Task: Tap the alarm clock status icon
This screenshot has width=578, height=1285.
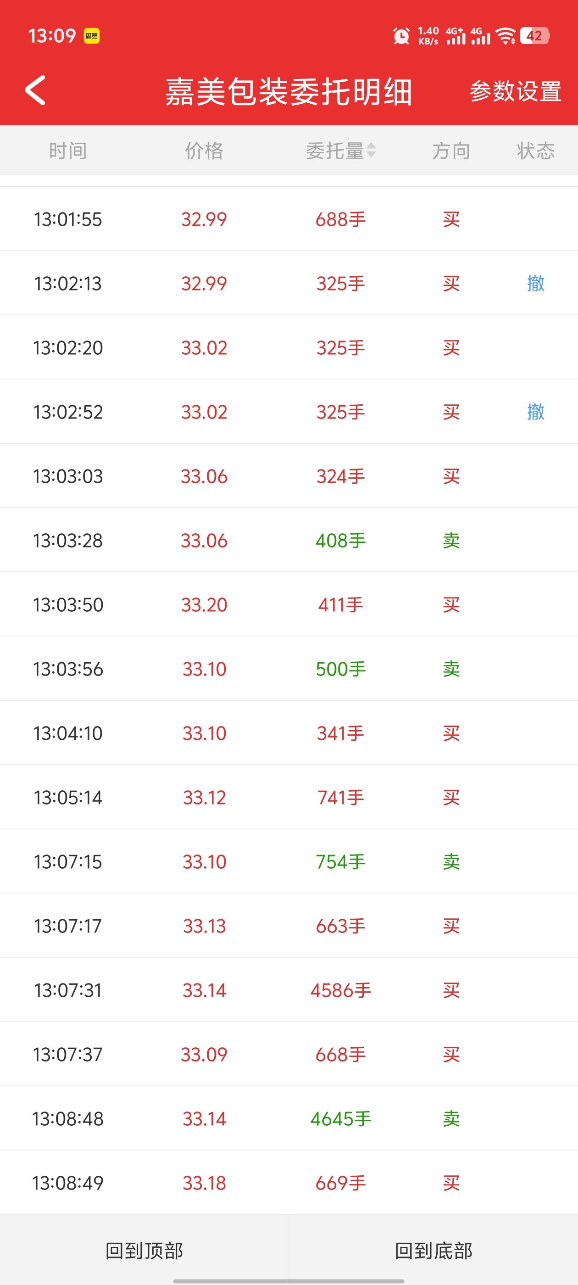Action: pos(401,36)
